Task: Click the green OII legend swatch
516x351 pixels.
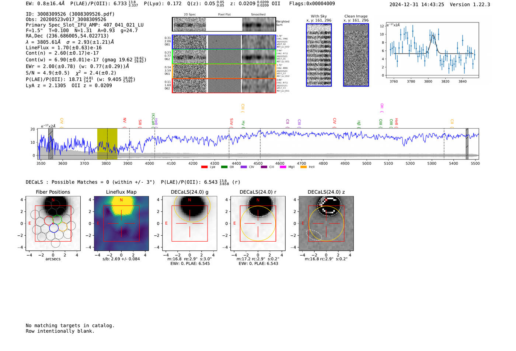Action: (224, 167)
